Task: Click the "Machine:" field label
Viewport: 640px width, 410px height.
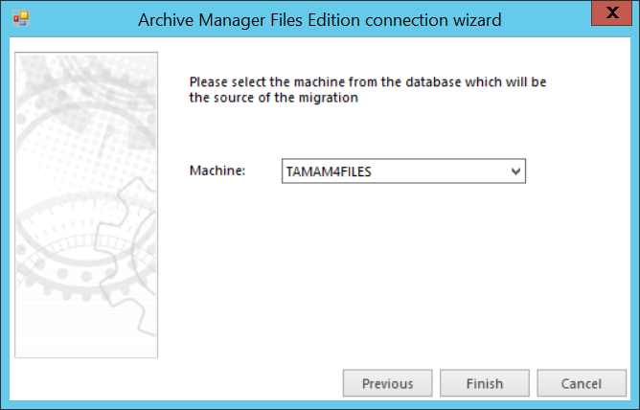Action: click(x=218, y=171)
